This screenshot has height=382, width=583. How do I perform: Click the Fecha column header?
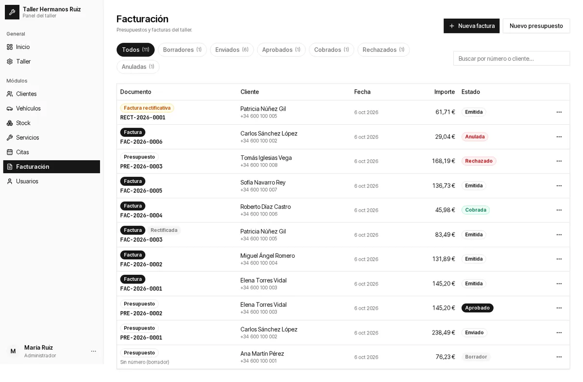click(362, 92)
